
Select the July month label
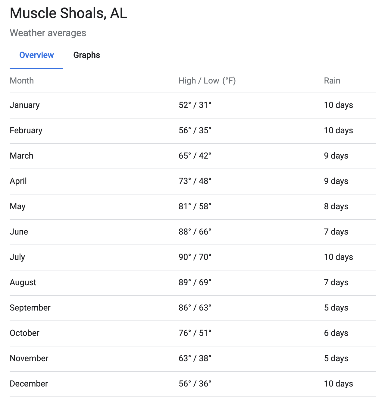17,257
